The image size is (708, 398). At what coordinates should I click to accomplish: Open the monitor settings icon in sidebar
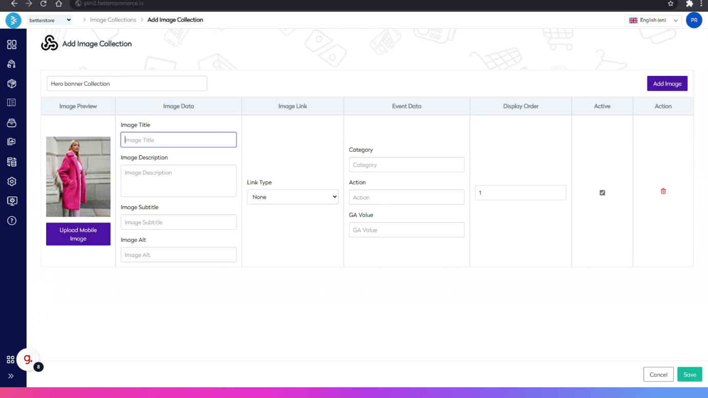[x=12, y=201]
